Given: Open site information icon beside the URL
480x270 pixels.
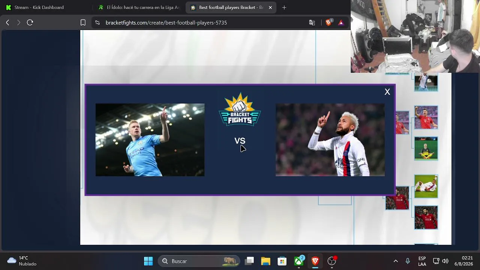Looking at the screenshot, I should coord(97,22).
